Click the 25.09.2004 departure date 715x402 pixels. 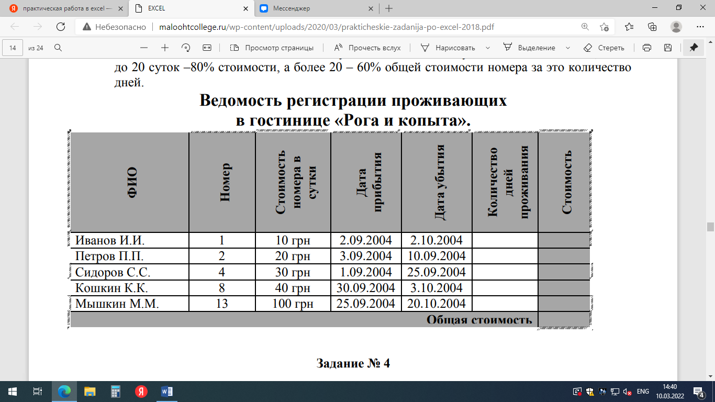click(x=437, y=272)
